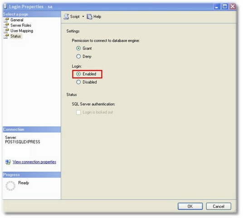Select the Status page
The width and height of the screenshot is (243, 218).
coord(16,36)
